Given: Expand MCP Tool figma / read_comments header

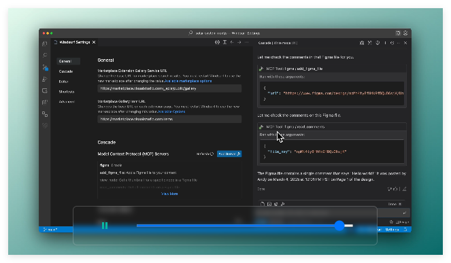Looking at the screenshot, I should (332, 127).
